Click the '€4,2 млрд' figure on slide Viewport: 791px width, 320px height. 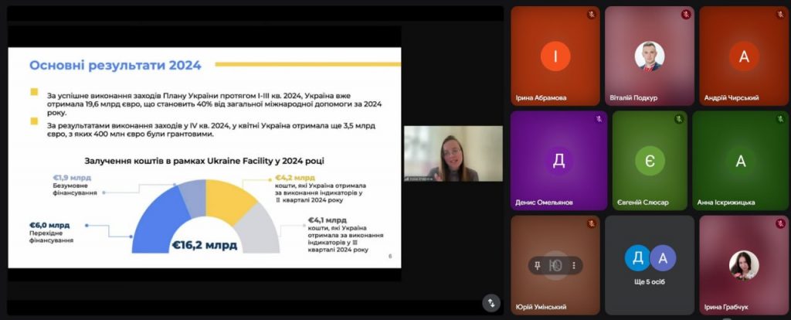(x=295, y=178)
